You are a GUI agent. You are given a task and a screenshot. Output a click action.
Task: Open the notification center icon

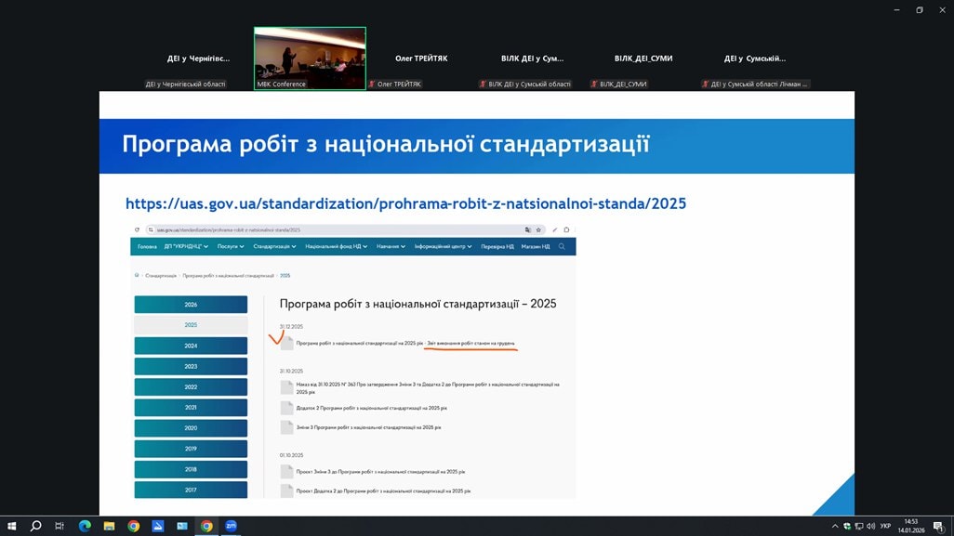point(939,526)
